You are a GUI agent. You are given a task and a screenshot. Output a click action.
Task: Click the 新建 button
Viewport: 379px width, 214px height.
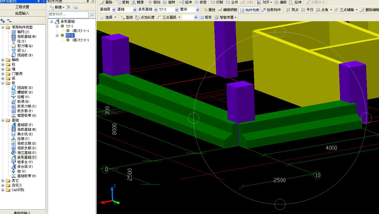point(57,7)
